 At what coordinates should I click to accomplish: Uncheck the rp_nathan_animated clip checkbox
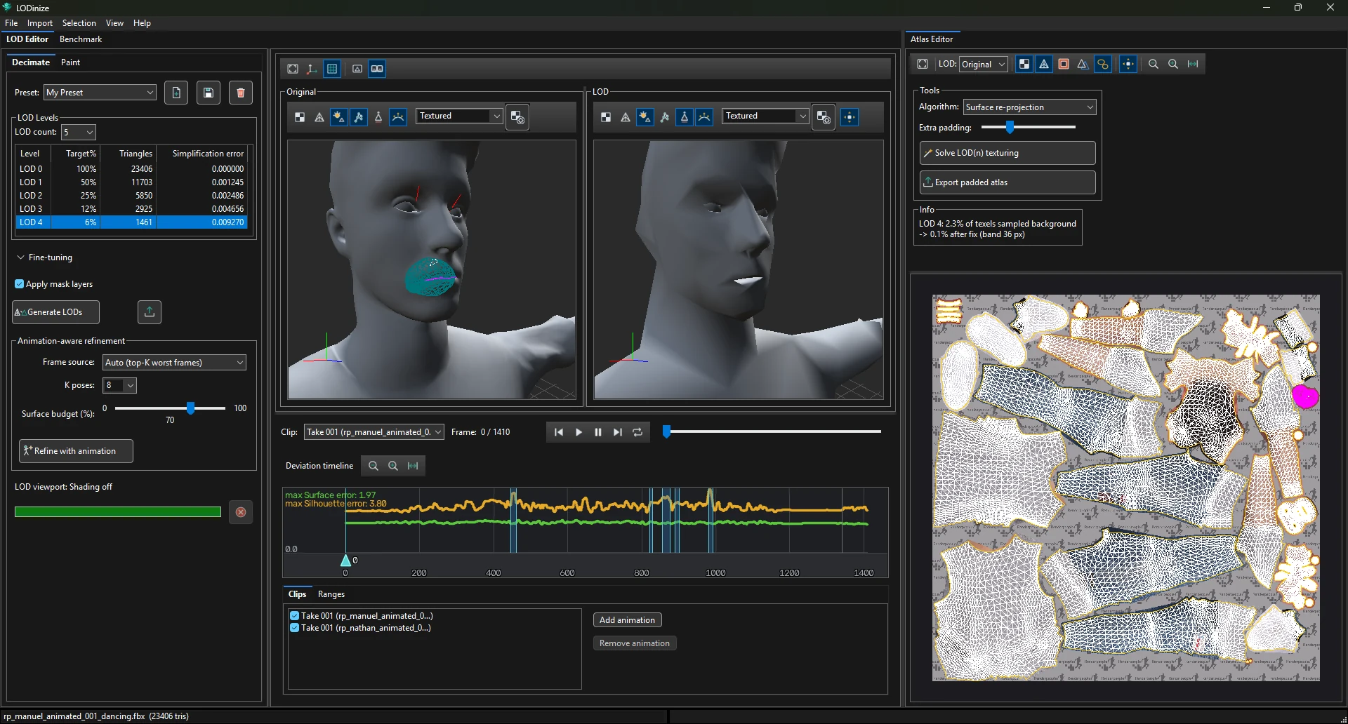coord(294,628)
